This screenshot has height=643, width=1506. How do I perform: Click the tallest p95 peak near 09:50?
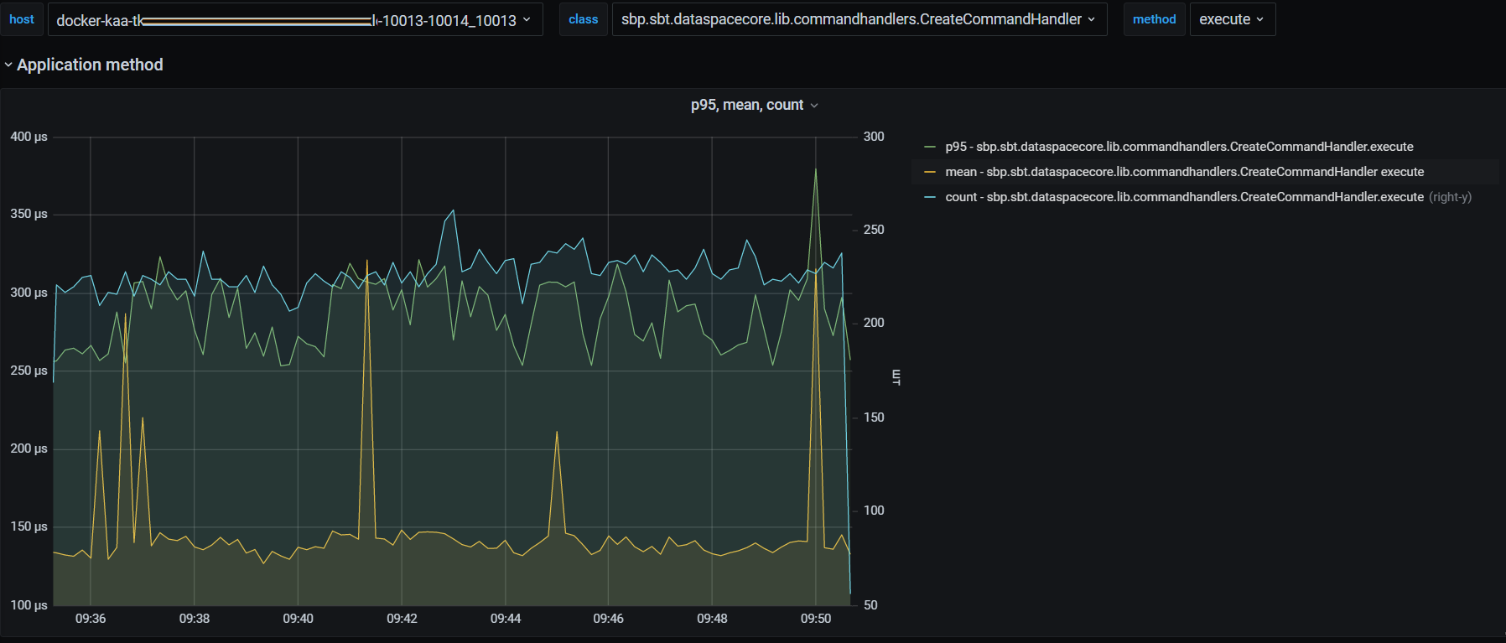click(815, 170)
